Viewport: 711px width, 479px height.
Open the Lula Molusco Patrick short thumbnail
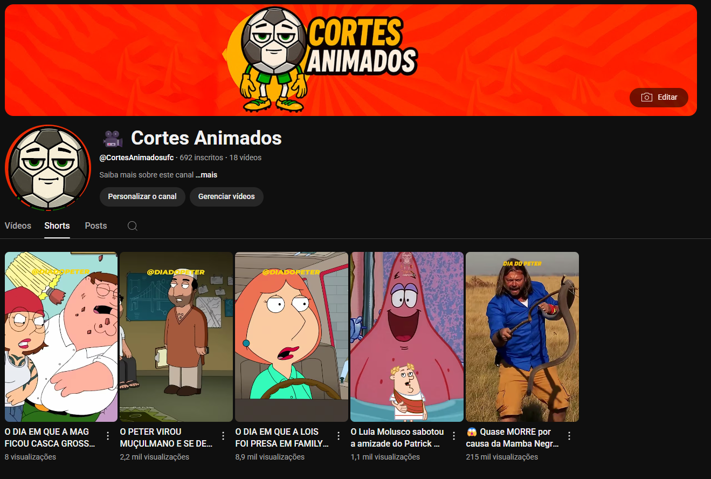407,337
